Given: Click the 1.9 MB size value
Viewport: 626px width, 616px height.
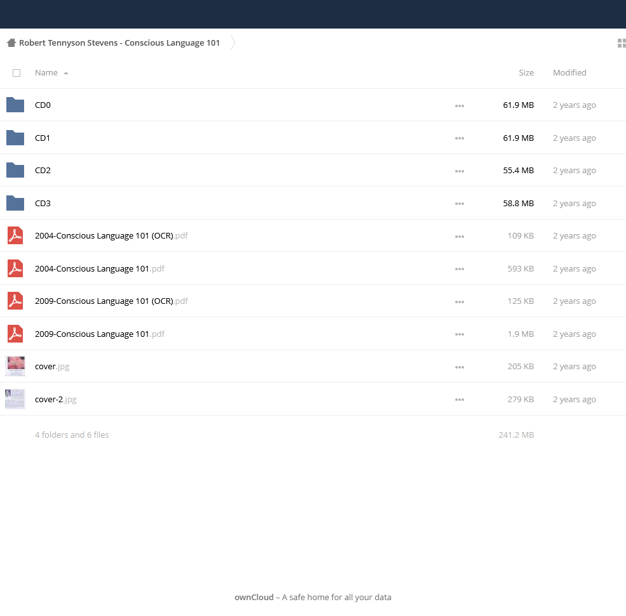Looking at the screenshot, I should click(x=521, y=334).
